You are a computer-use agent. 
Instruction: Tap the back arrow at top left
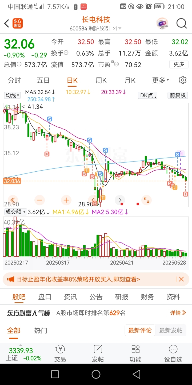tap(7, 24)
